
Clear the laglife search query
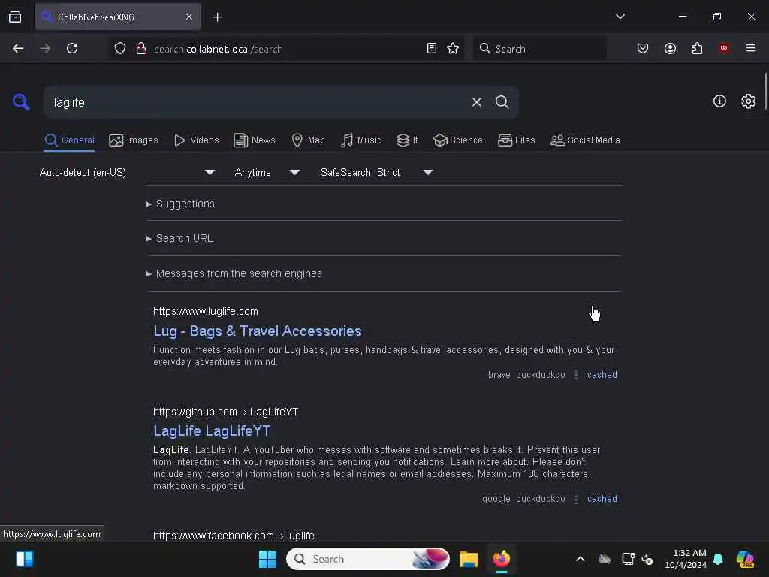476,102
